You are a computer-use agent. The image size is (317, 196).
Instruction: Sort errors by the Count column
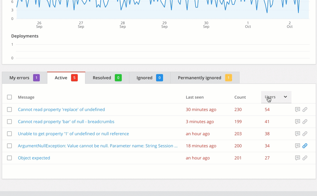pos(240,97)
